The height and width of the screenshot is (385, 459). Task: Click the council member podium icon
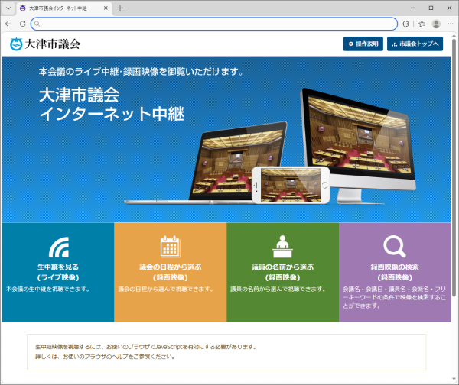[x=282, y=246]
